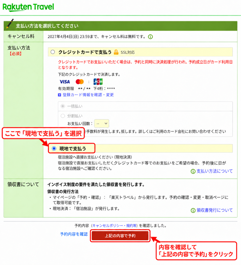
Task: Click the 支払い方法 row label
Action: (x=19, y=48)
